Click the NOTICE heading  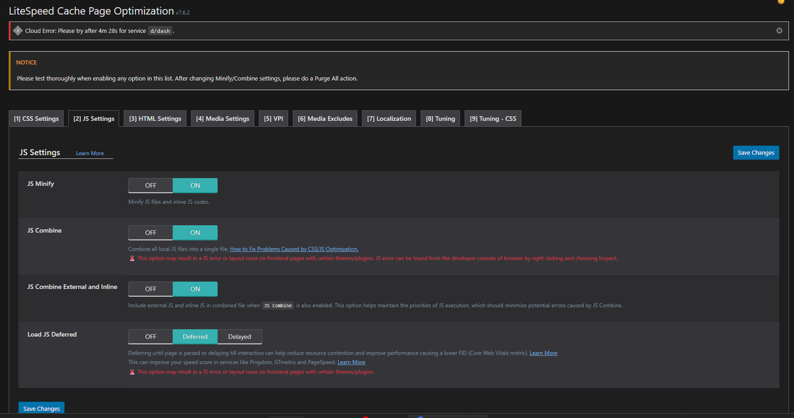27,63
